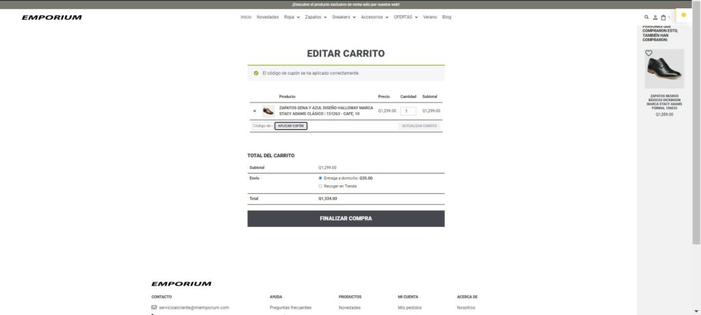The width and height of the screenshot is (701, 315).
Task: Select Recoger en Tienda shipping option
Action: [320, 186]
